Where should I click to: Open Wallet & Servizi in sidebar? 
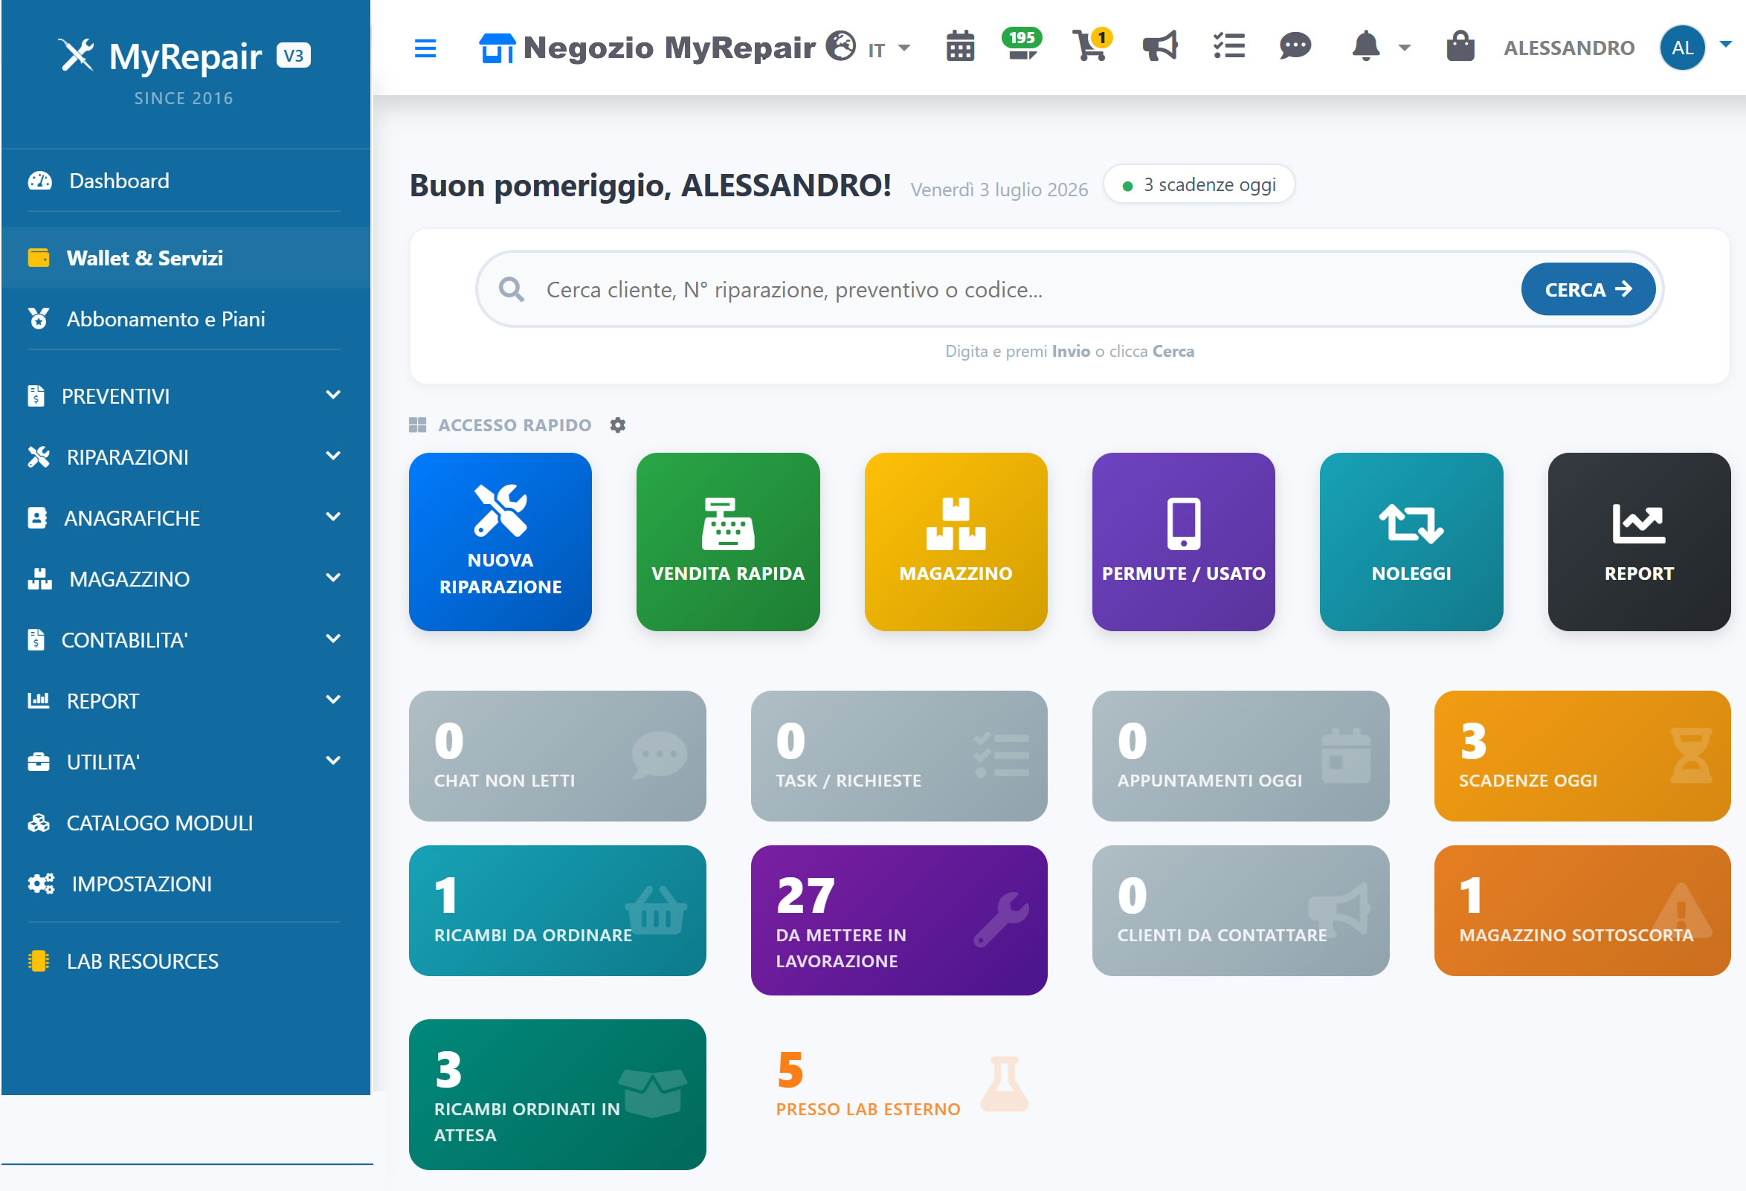(184, 257)
